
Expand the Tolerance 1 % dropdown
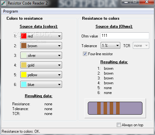tap(110, 46)
